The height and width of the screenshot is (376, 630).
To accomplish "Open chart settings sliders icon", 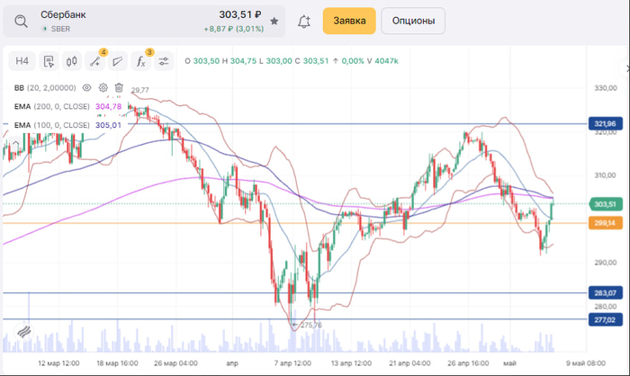I will pyautogui.click(x=163, y=61).
